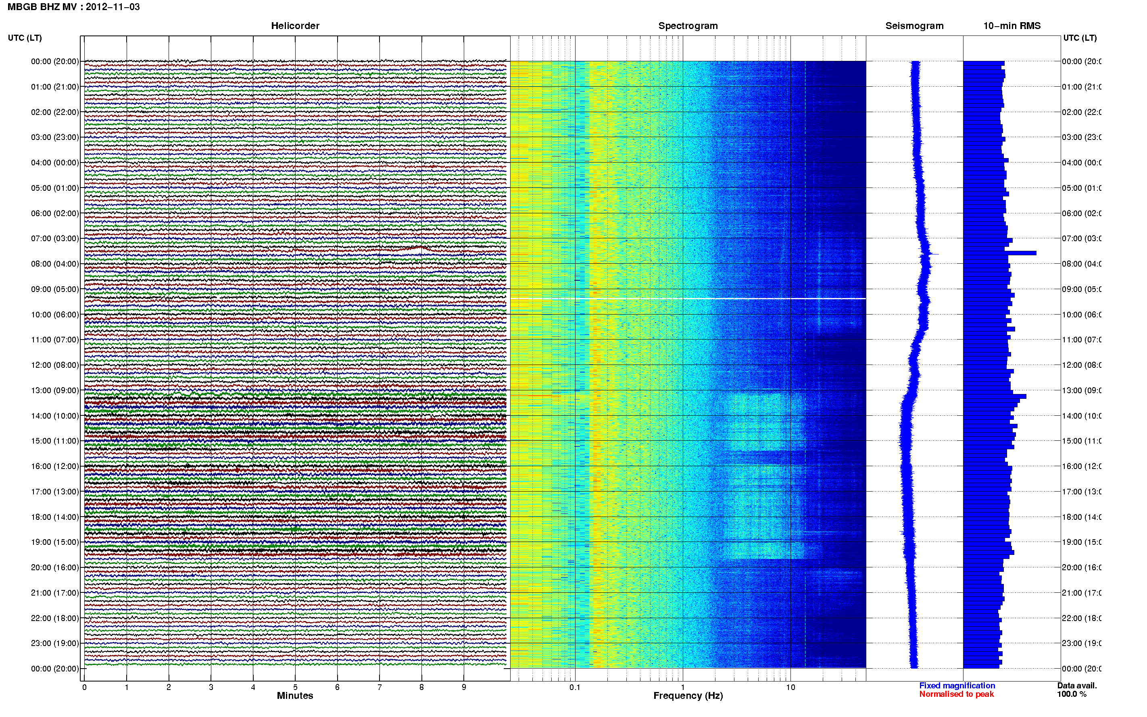Click the 'Helicorder' panel heading
Image resolution: width=1147 pixels, height=717 pixels.
pyautogui.click(x=295, y=26)
